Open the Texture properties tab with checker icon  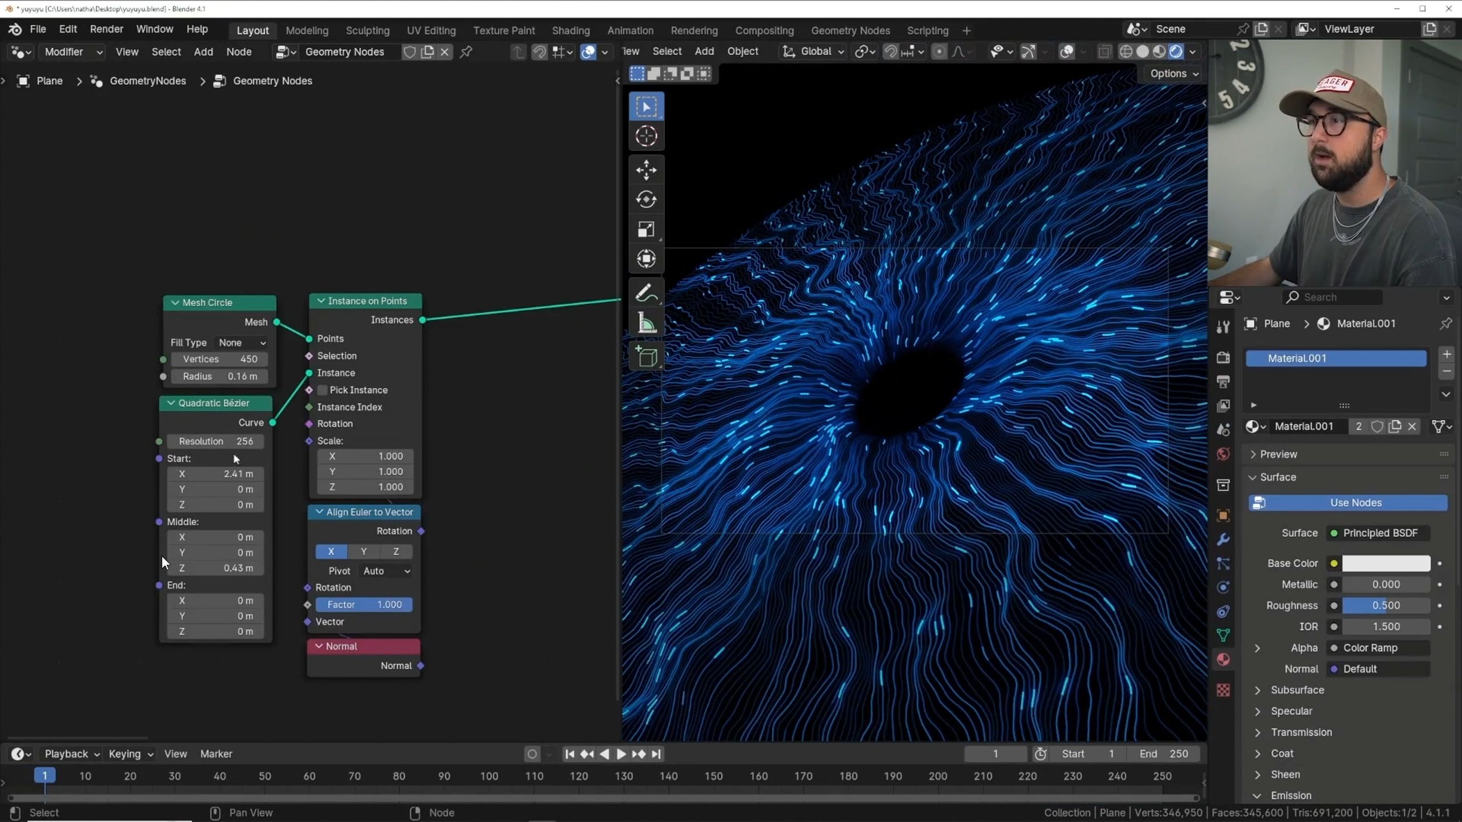1223,690
